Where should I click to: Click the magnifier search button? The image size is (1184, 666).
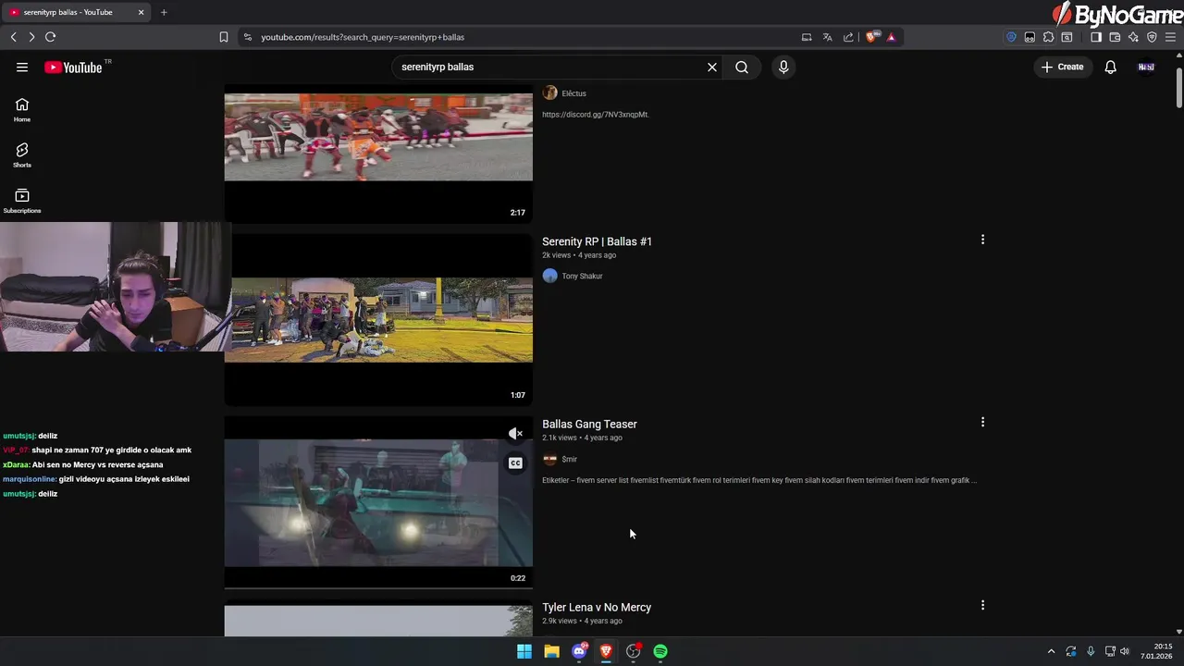coord(742,67)
